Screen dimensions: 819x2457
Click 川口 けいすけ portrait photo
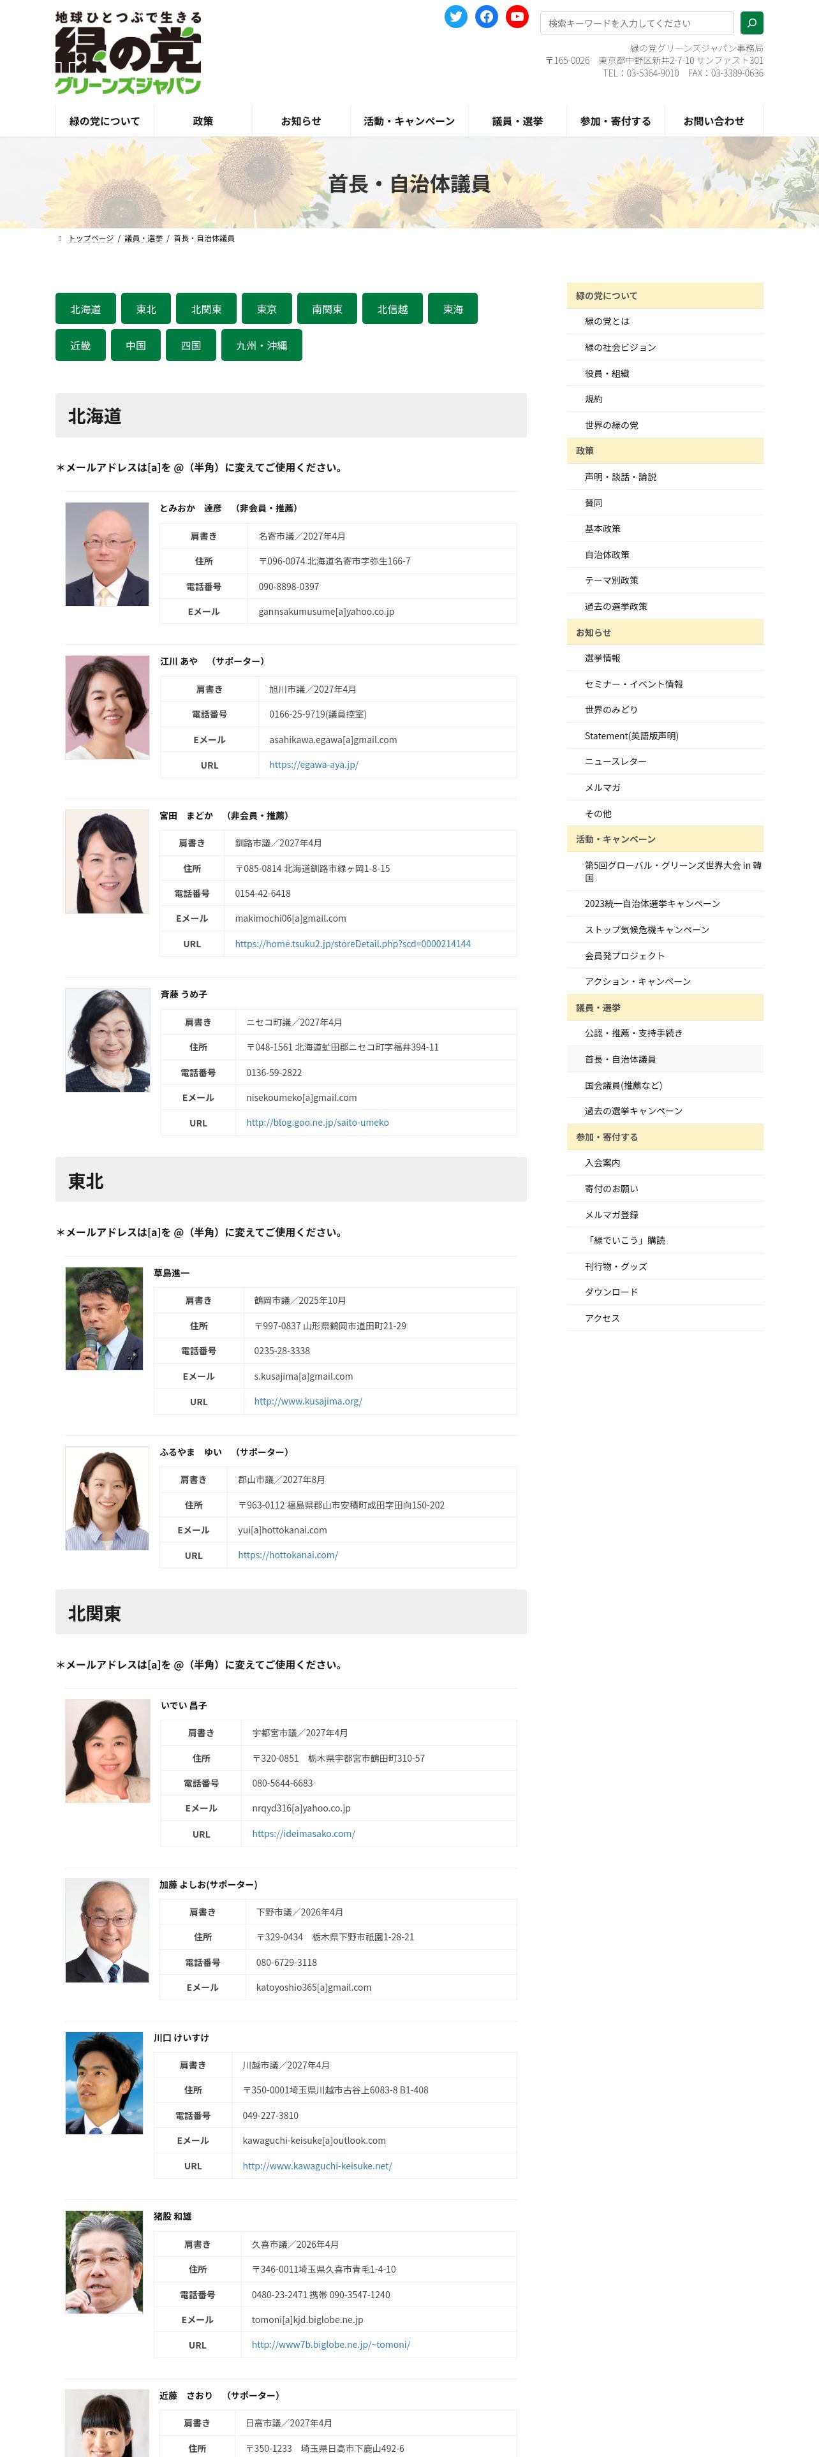point(104,2083)
